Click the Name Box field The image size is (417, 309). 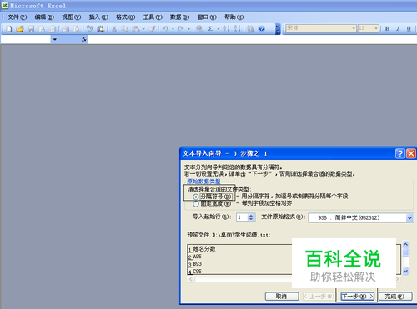(26, 40)
